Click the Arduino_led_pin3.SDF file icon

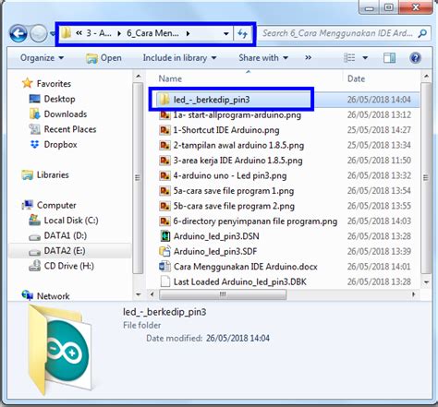pyautogui.click(x=164, y=251)
